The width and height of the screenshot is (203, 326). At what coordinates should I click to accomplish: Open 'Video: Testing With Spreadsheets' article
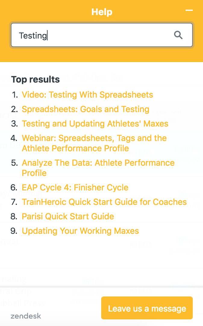(x=87, y=95)
